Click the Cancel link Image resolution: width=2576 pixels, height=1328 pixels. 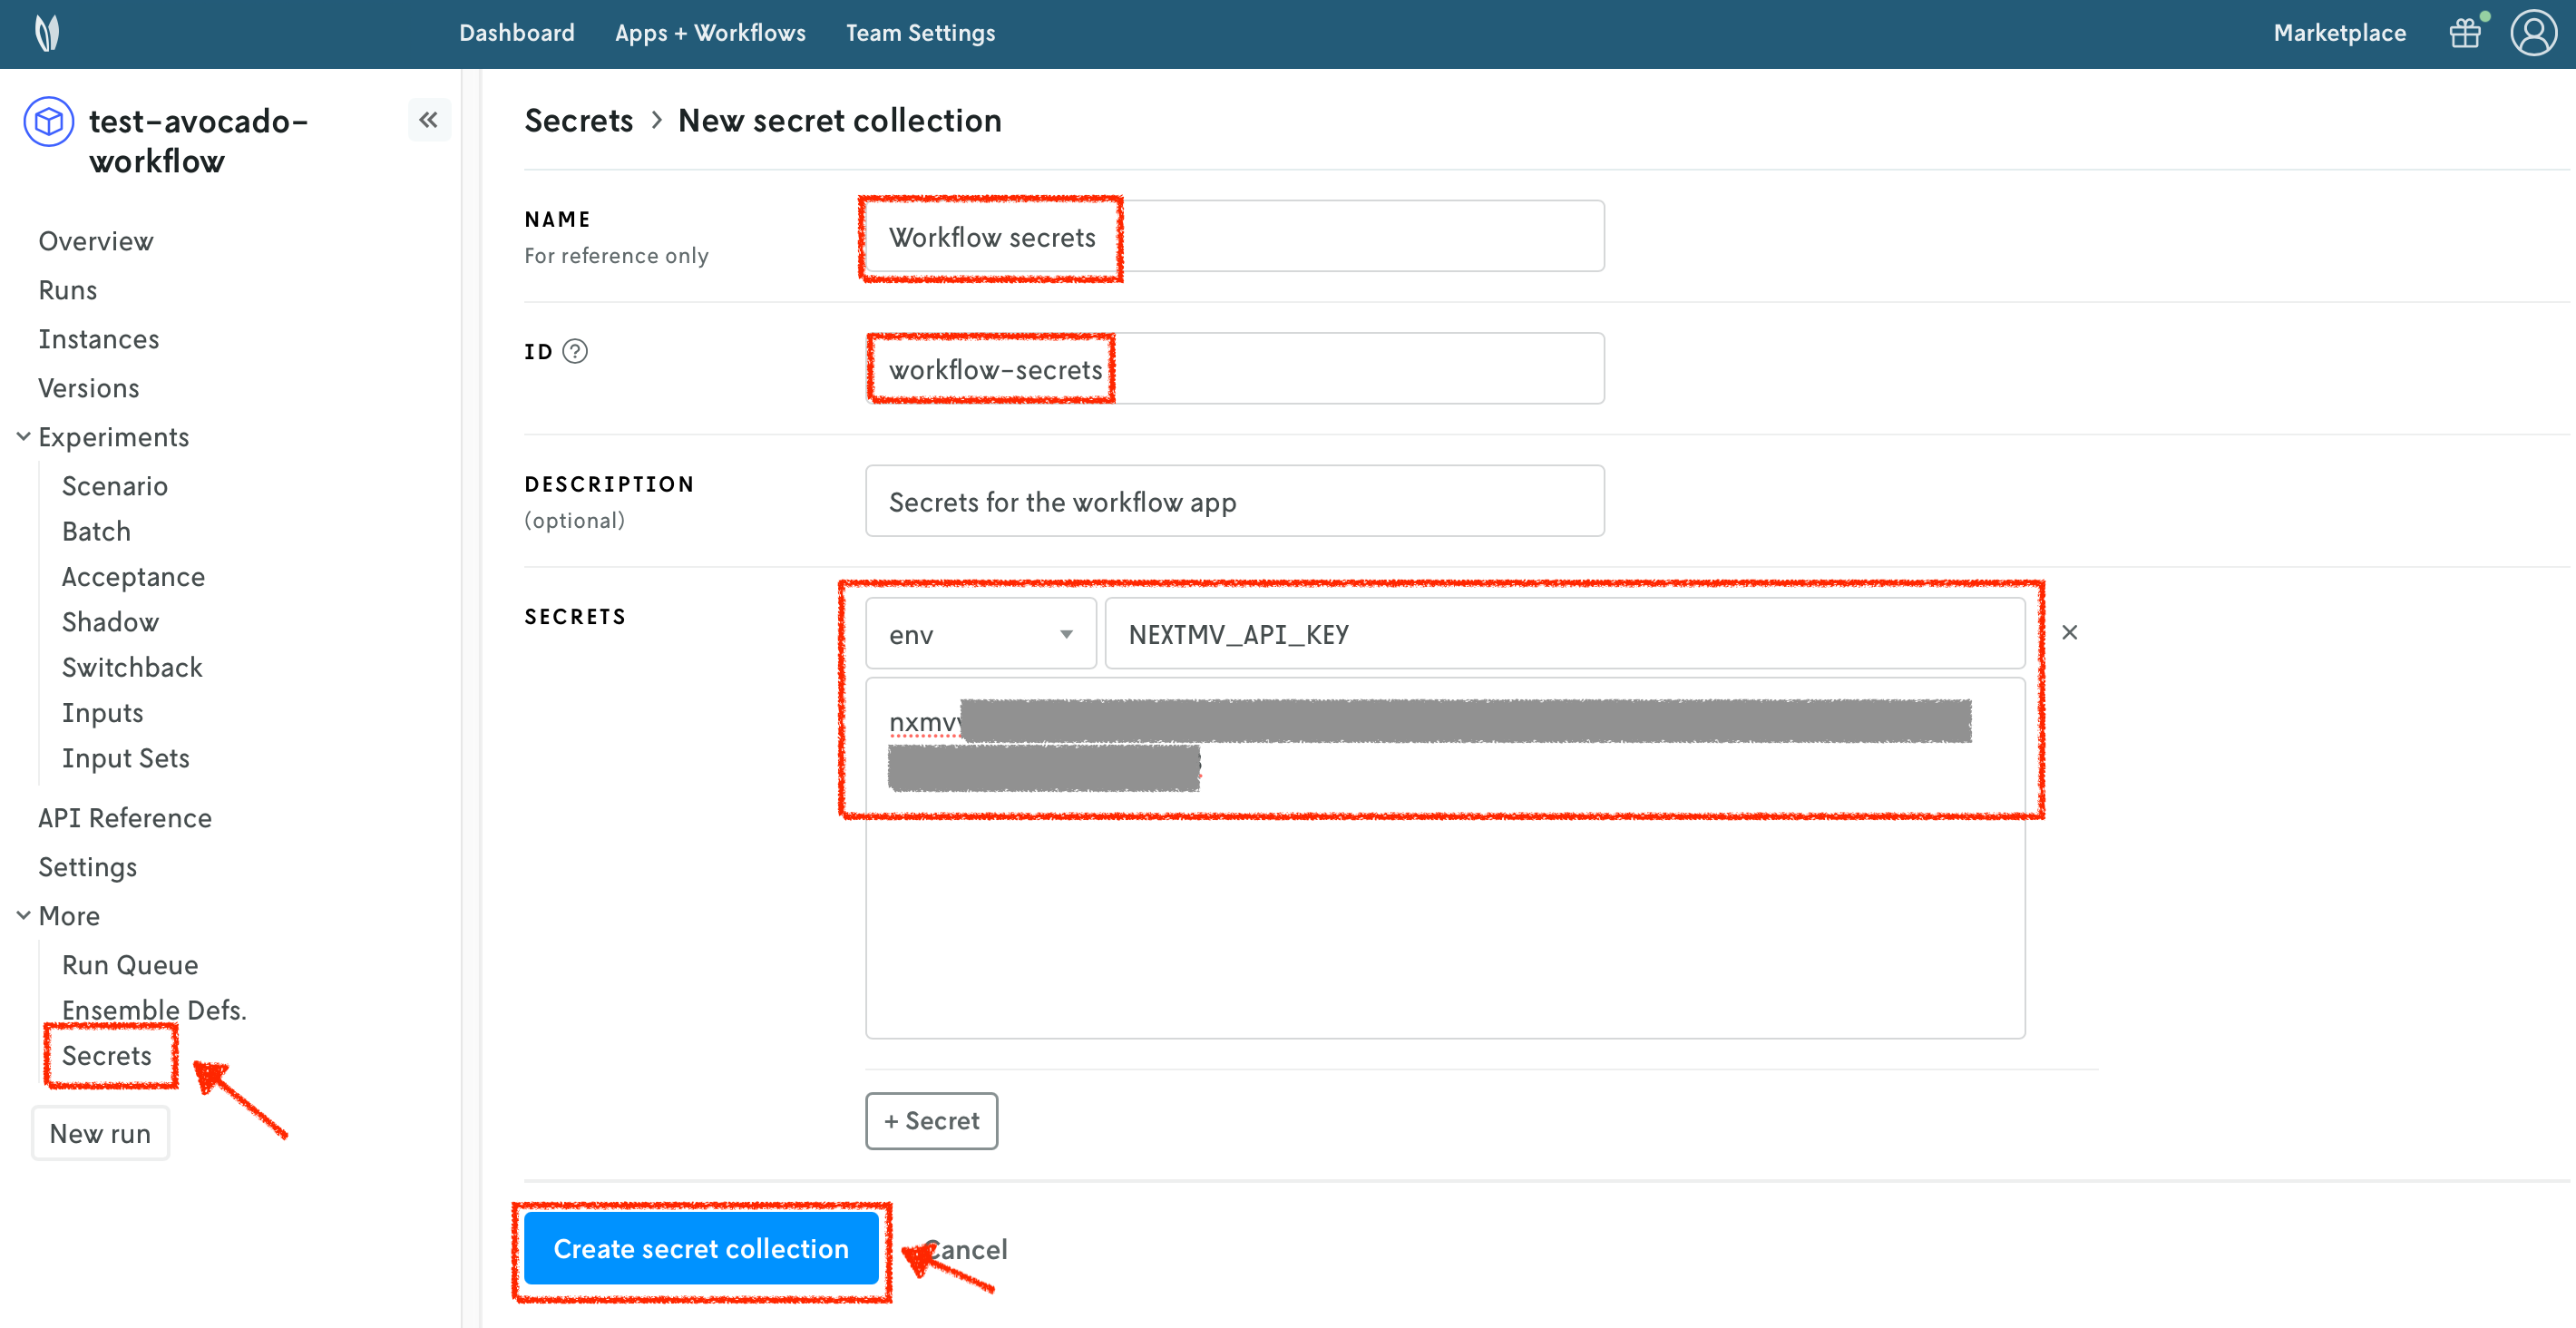click(x=970, y=1249)
